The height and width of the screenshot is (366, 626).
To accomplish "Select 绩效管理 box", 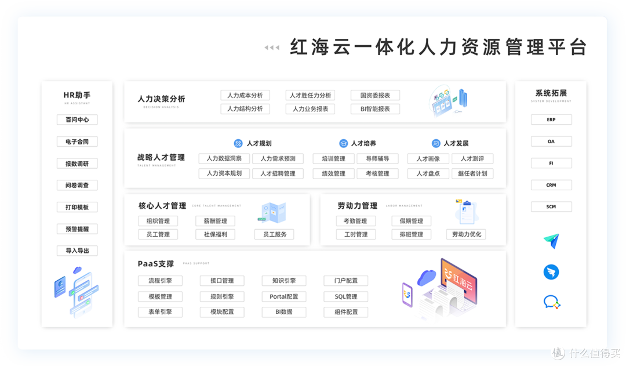I will coord(334,173).
